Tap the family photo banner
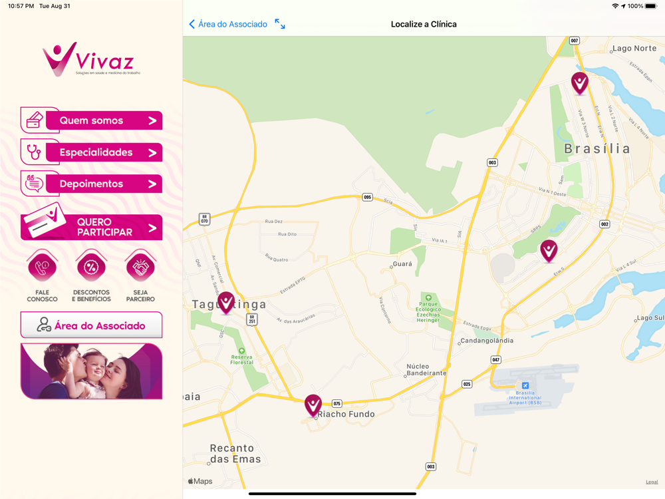Screen dimensions: 665x499 (x=91, y=371)
